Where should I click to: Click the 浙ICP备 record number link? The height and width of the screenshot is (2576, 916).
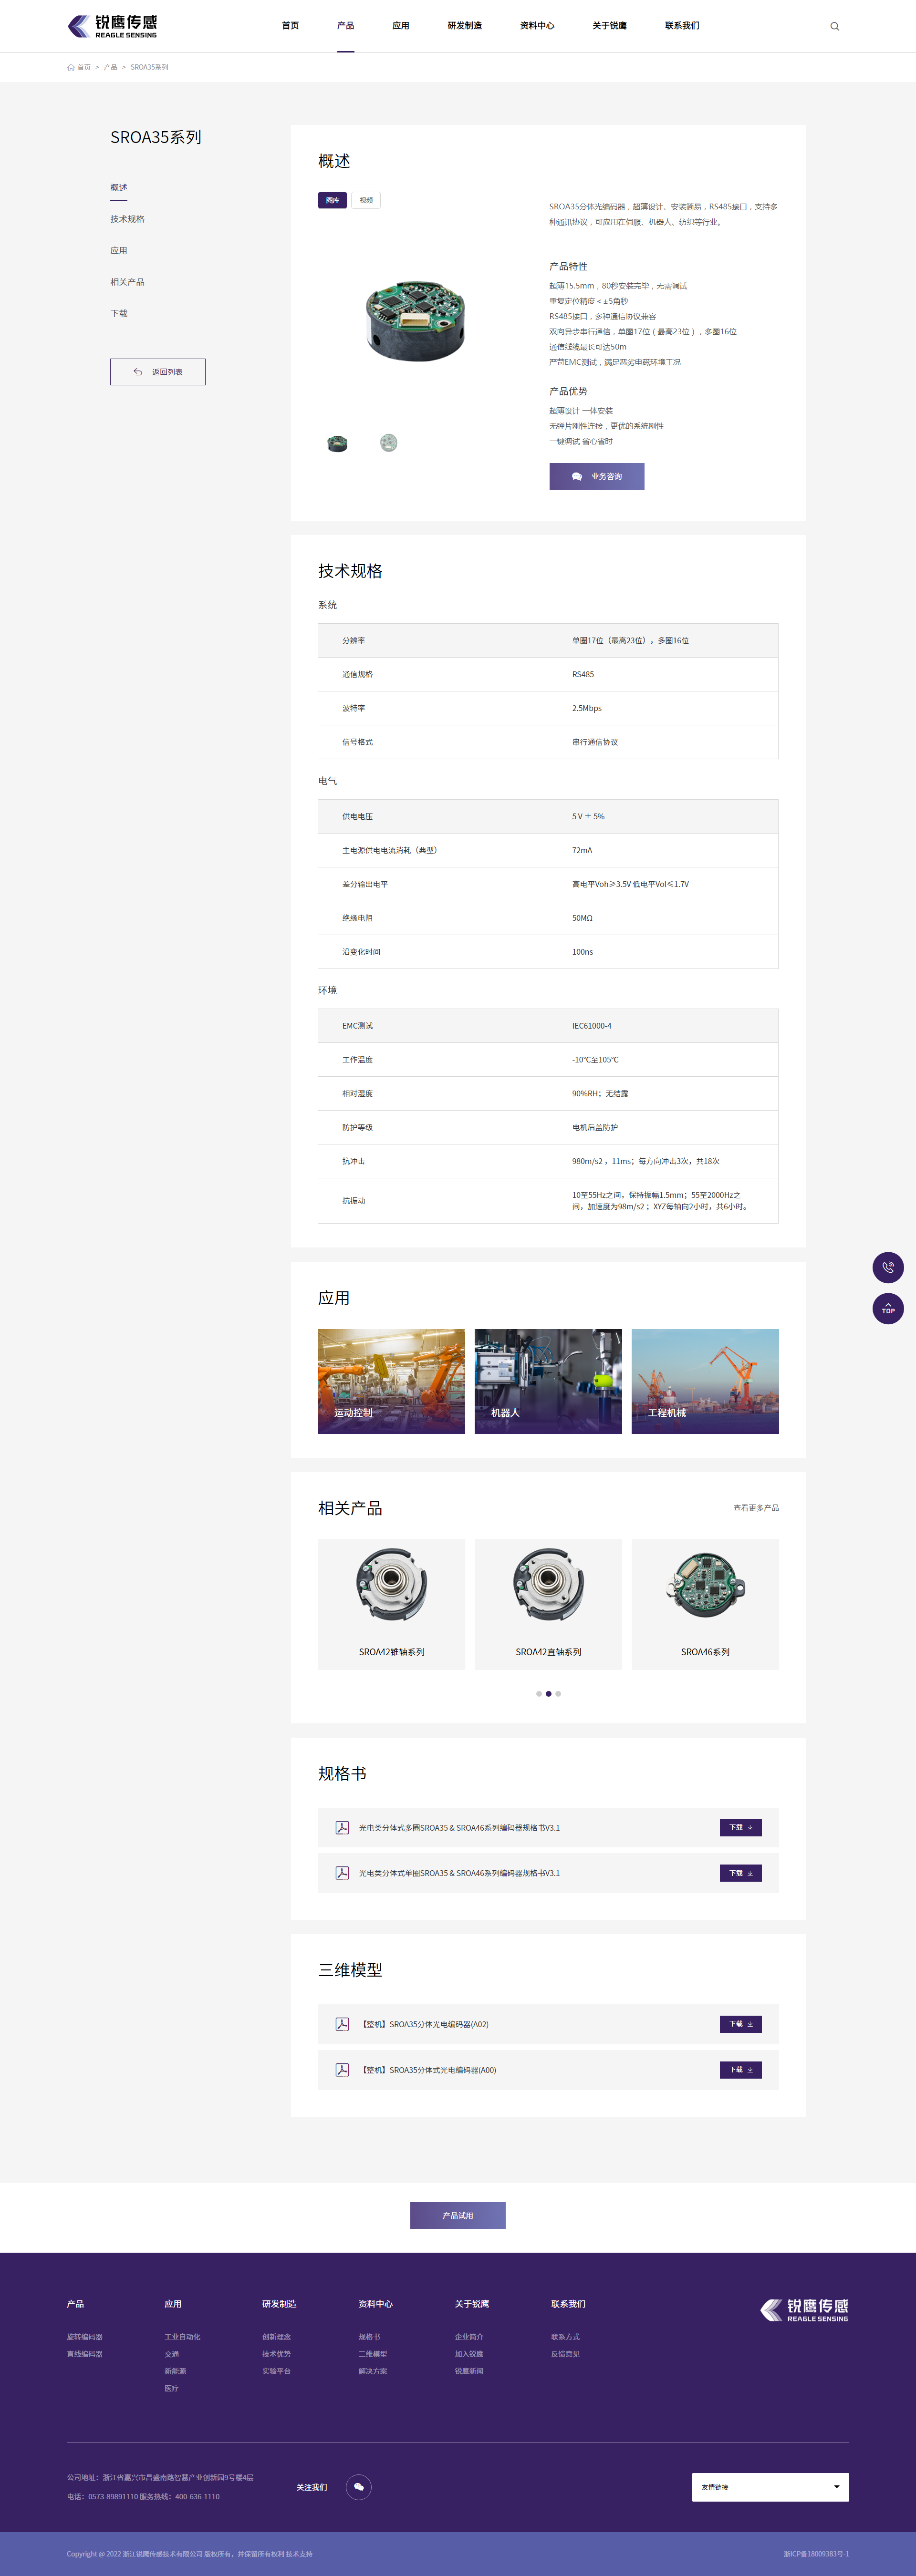point(816,2553)
